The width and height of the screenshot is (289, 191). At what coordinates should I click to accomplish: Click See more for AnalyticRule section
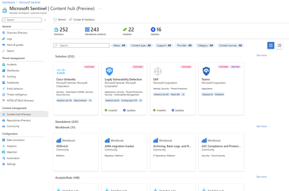tap(261, 177)
